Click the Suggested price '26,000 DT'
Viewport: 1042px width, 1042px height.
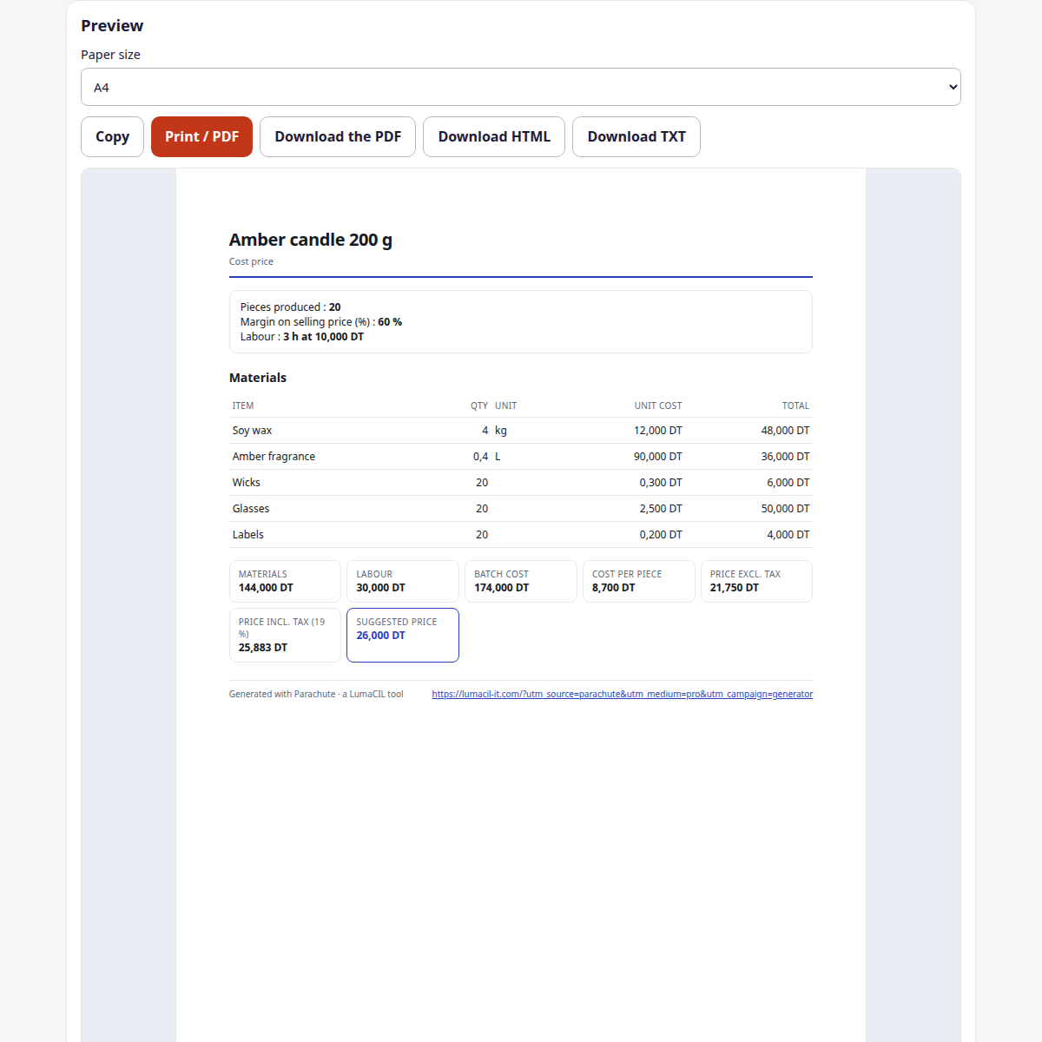(x=380, y=636)
